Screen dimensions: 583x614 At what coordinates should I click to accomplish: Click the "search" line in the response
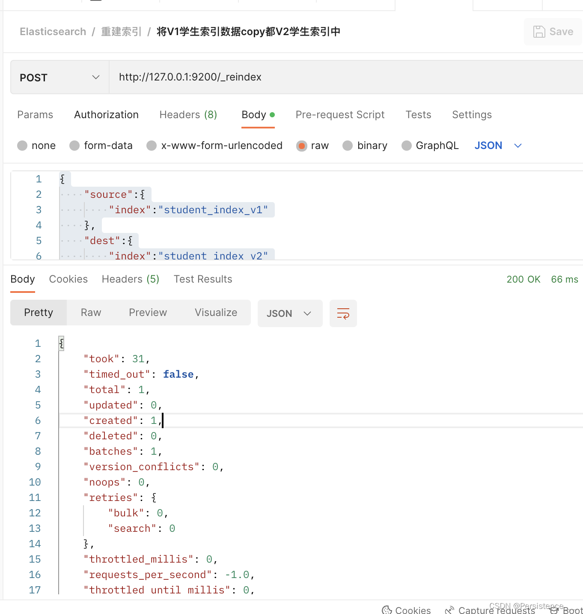(141, 528)
